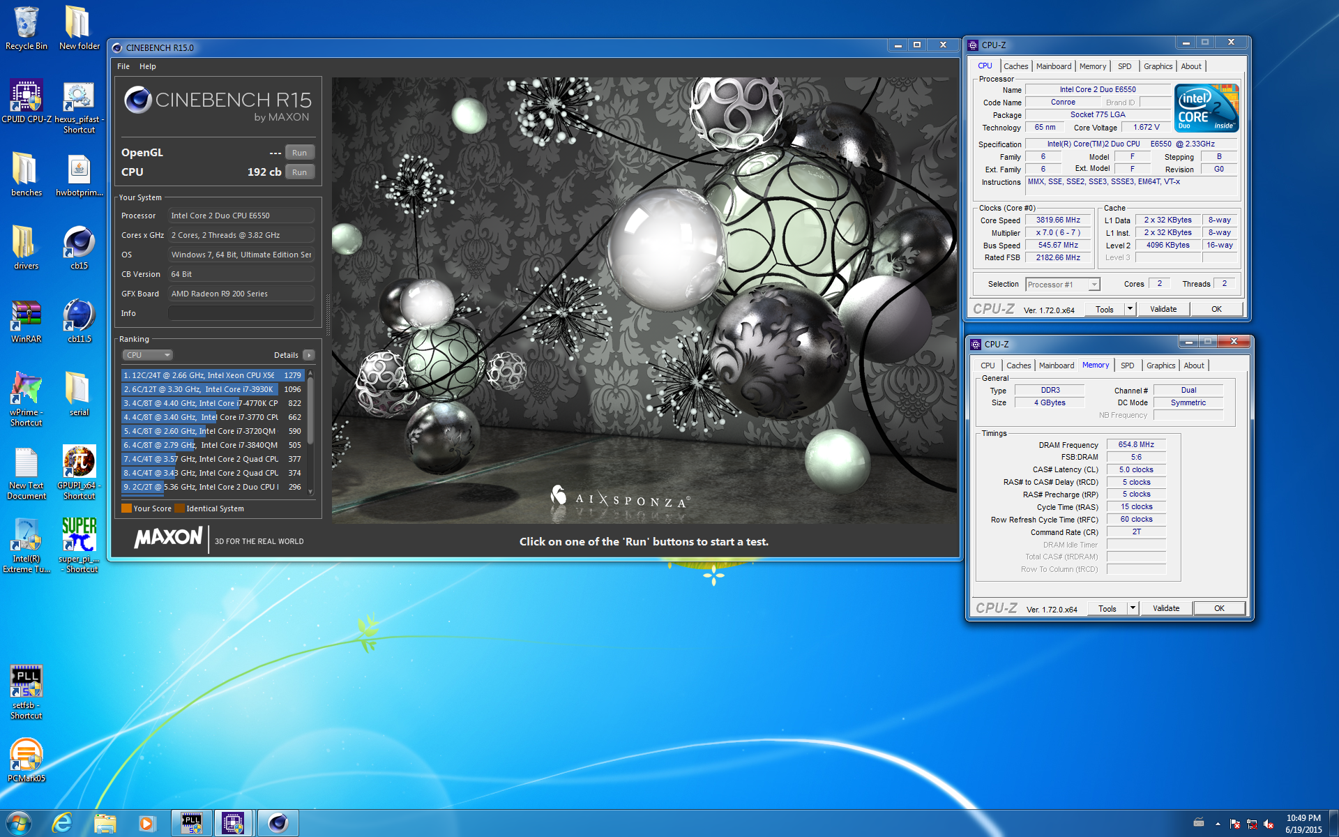This screenshot has height=837, width=1339.
Task: Launch CPUID CPU-Z desktop shortcut
Action: (x=27, y=101)
